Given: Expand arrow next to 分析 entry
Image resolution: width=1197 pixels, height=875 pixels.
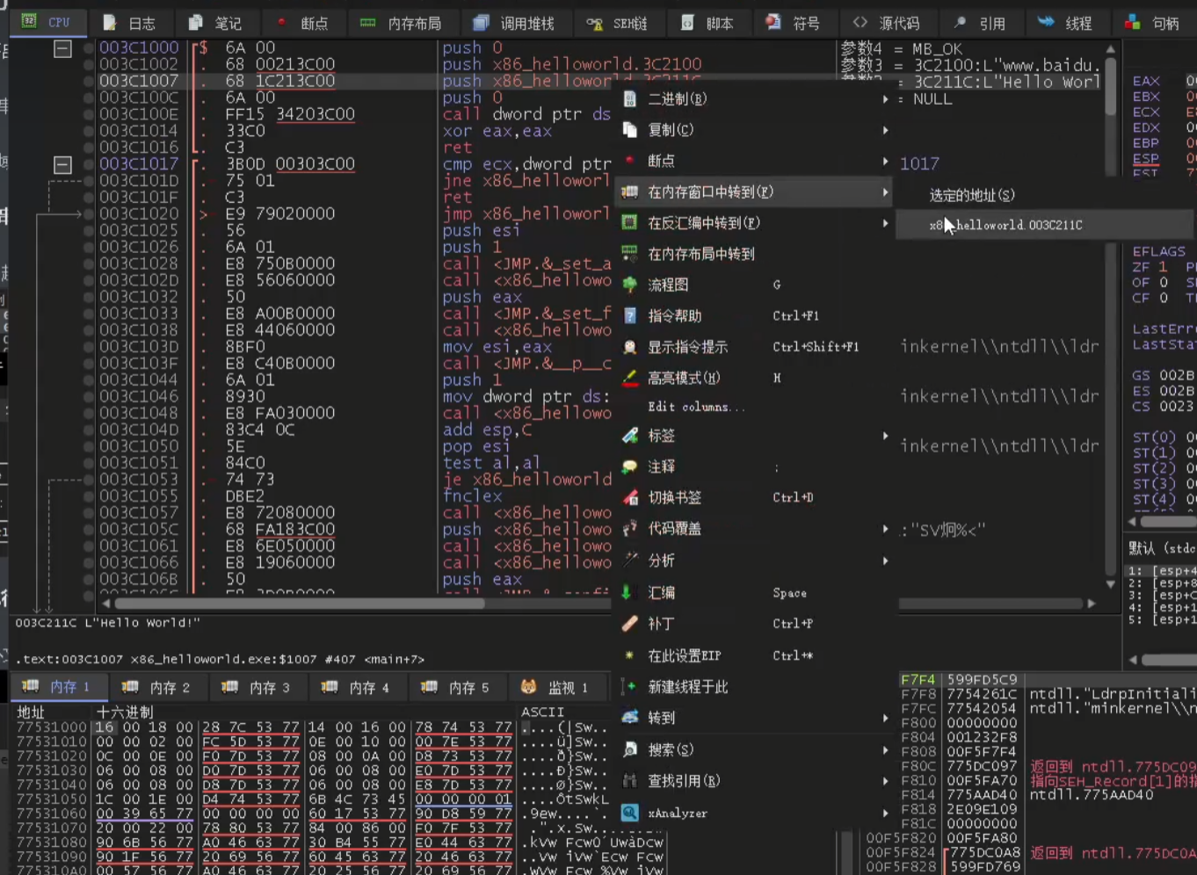Looking at the screenshot, I should [x=885, y=560].
